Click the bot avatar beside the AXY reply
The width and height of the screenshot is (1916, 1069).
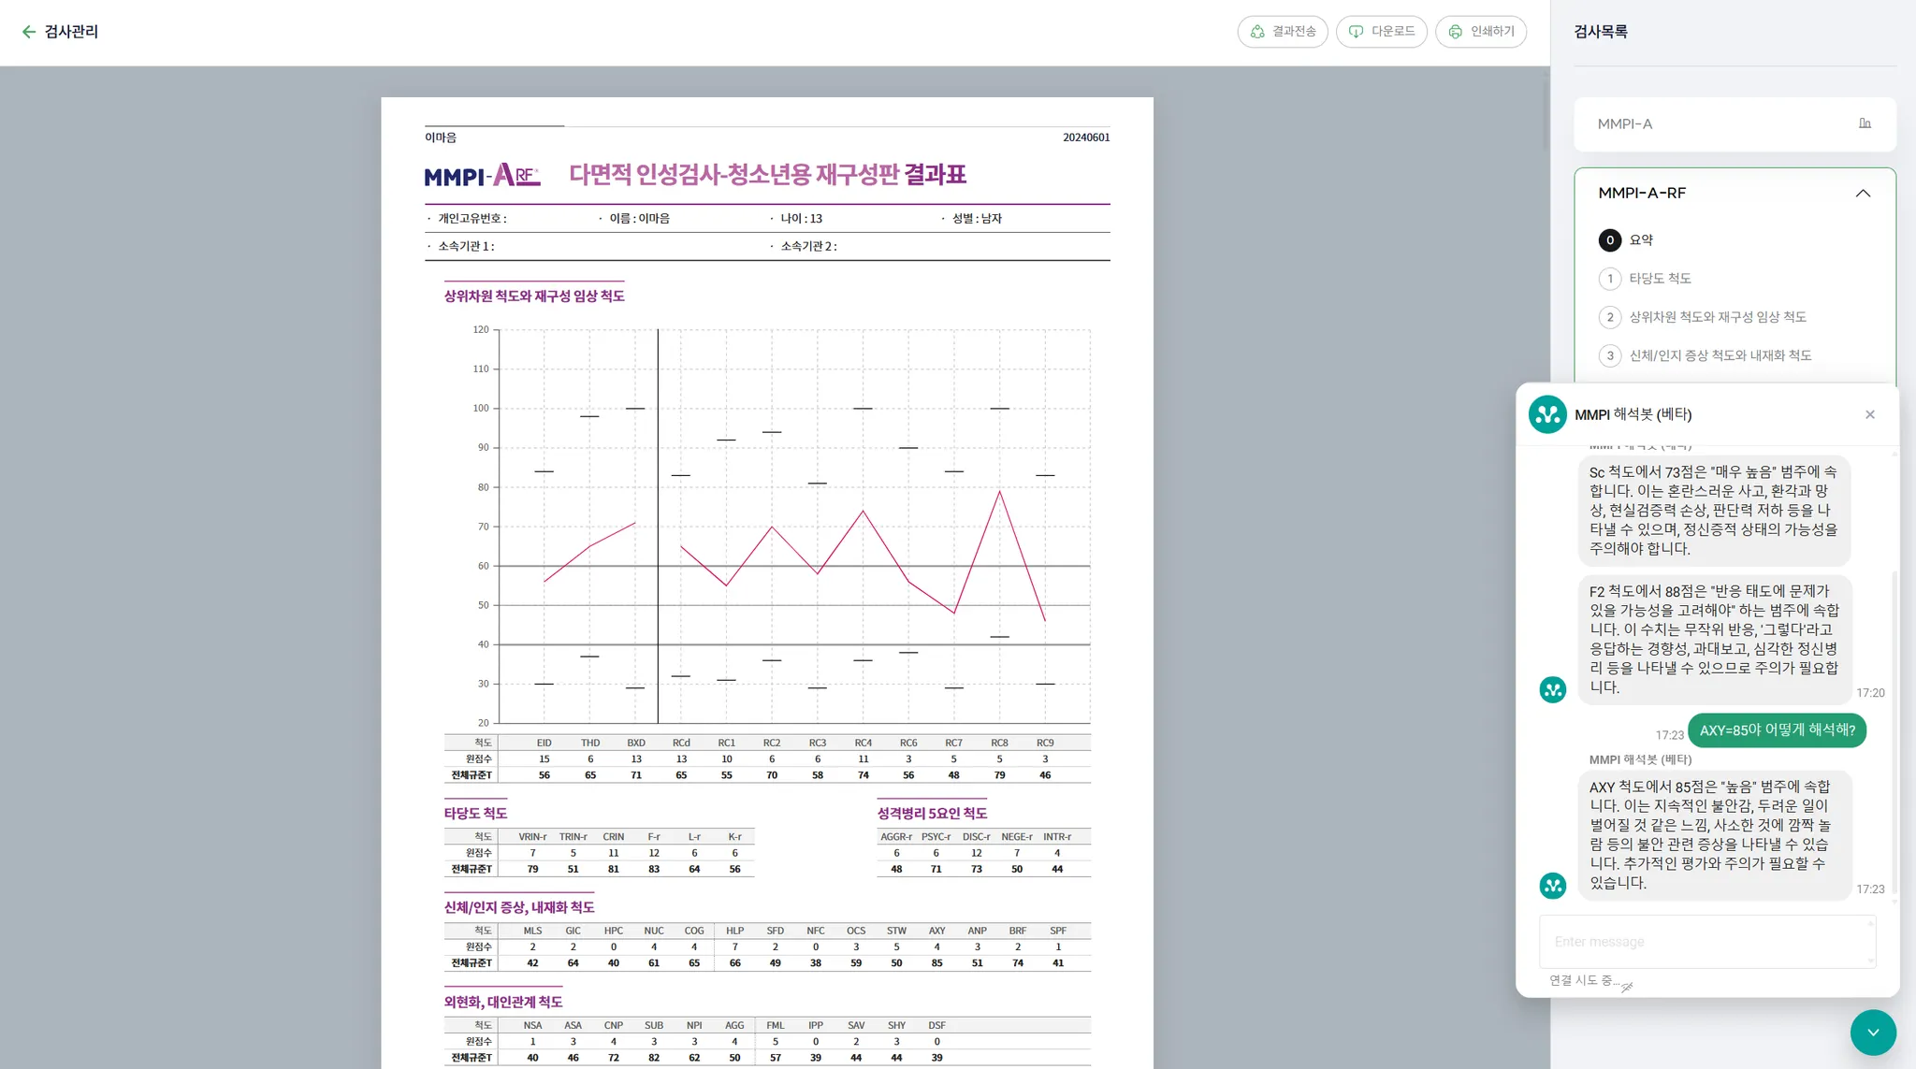point(1553,885)
